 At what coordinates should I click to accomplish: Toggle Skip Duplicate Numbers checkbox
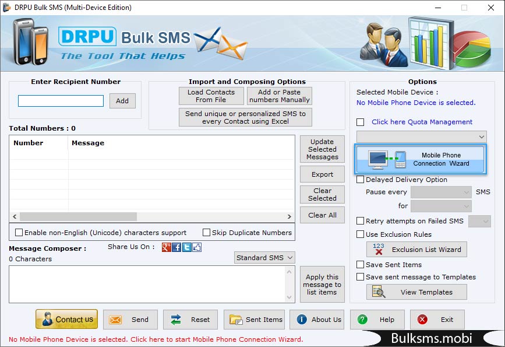pos(206,233)
